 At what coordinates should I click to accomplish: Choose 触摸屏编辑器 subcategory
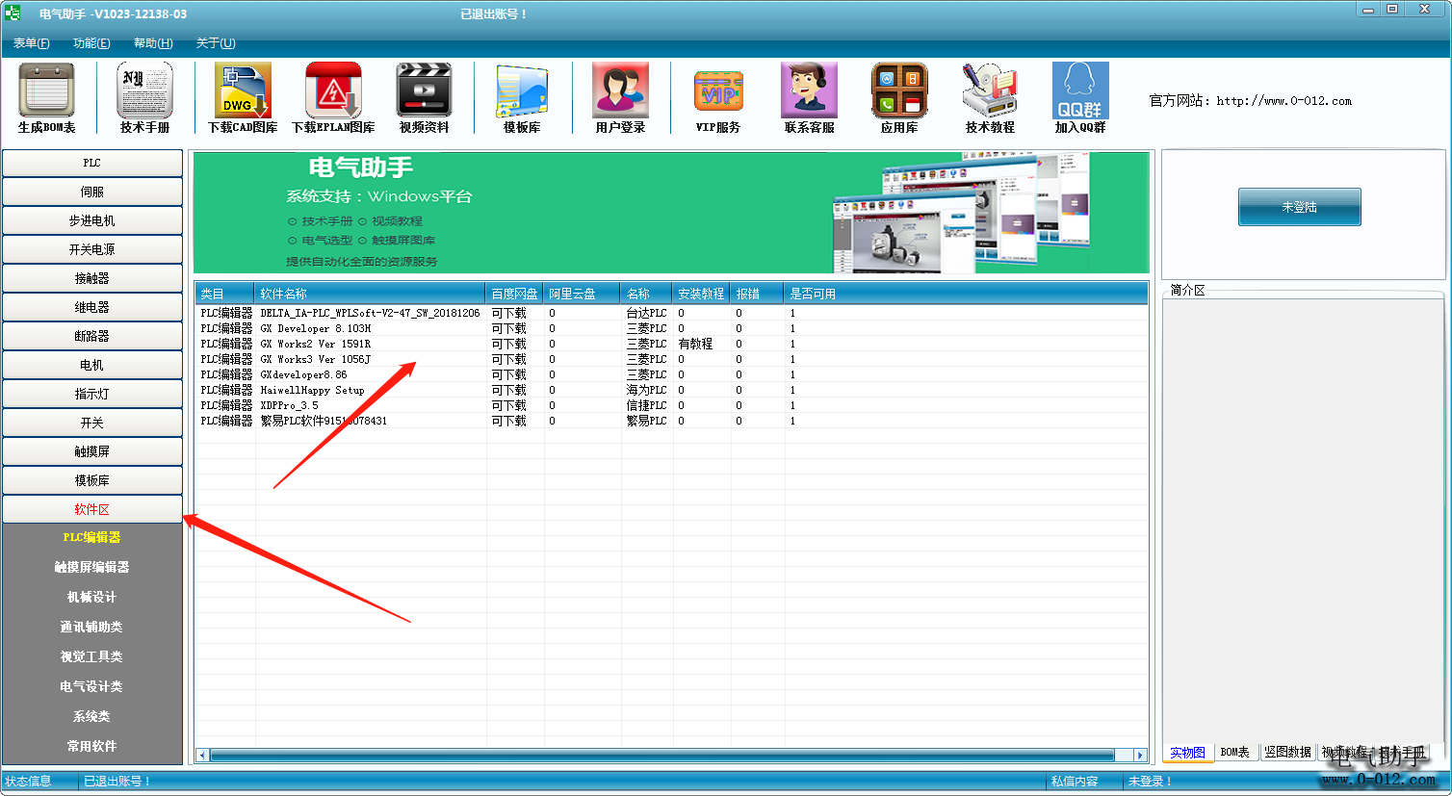click(x=91, y=567)
